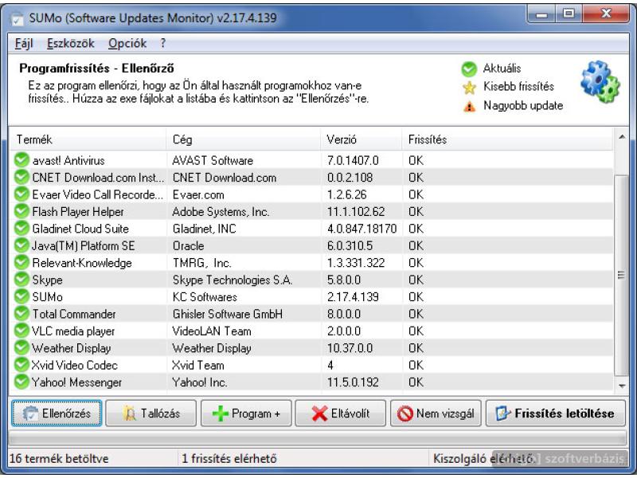The height and width of the screenshot is (478, 637).
Task: Click the green status icon for avast! Antivirus
Action: [x=21, y=160]
